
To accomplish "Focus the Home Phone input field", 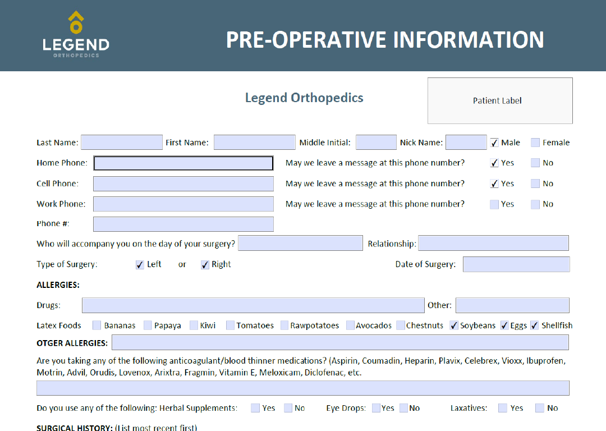I will coord(183,163).
